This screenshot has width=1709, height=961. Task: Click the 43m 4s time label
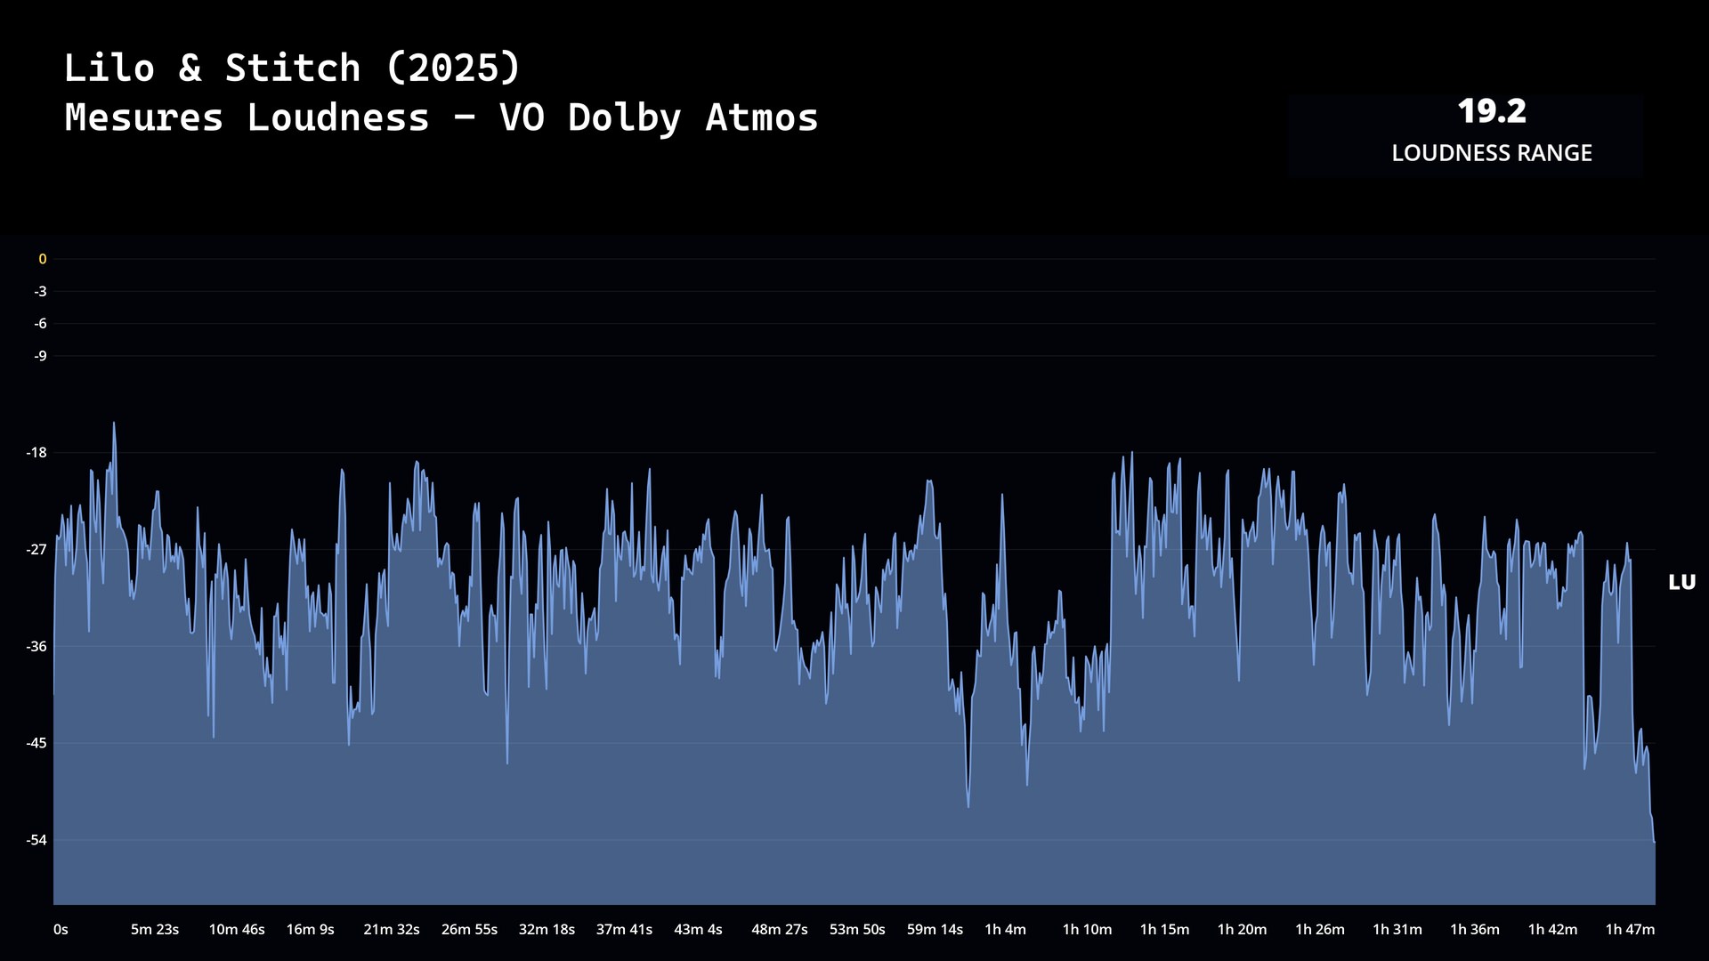point(698,930)
